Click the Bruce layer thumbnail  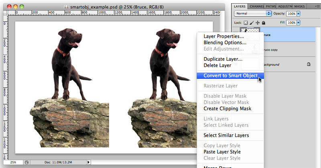[249, 31]
